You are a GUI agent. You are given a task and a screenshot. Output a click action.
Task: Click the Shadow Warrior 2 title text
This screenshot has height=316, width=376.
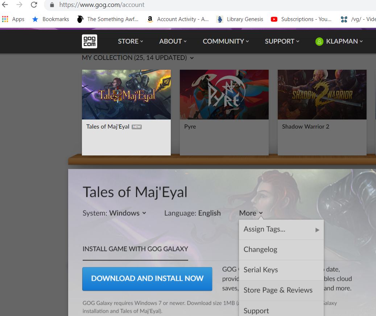coord(306,127)
